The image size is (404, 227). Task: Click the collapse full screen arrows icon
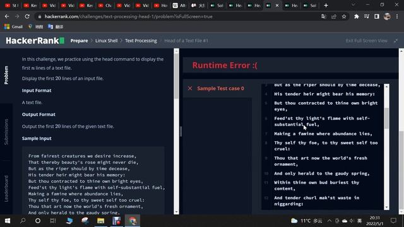(x=396, y=40)
